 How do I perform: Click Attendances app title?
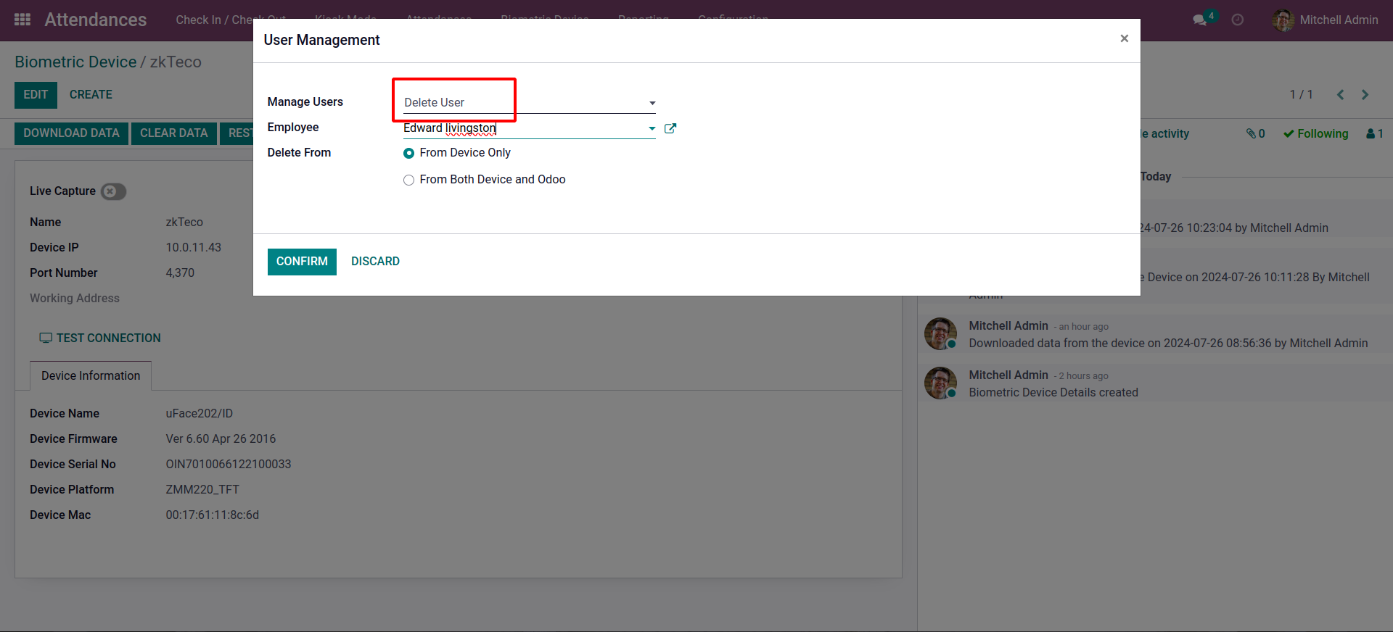point(96,20)
